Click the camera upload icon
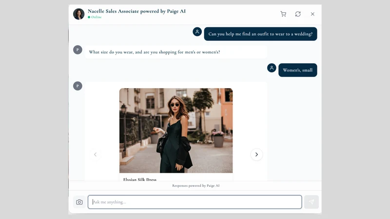The width and height of the screenshot is (390, 219). (x=79, y=202)
